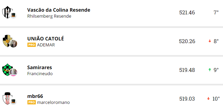Click ADEMAR's profile photo avatar
This screenshot has height=112, width=223.
pyautogui.click(x=13, y=43)
